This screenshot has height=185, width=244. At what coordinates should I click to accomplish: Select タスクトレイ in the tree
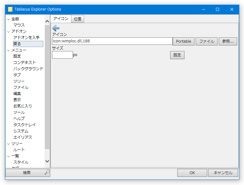(25, 125)
